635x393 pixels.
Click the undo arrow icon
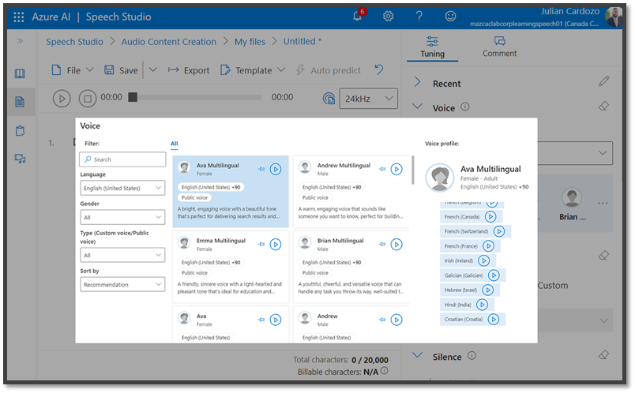pos(380,70)
